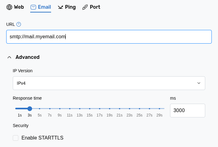Click the 1s slider tick label
218x147 pixels.
coord(20,115)
